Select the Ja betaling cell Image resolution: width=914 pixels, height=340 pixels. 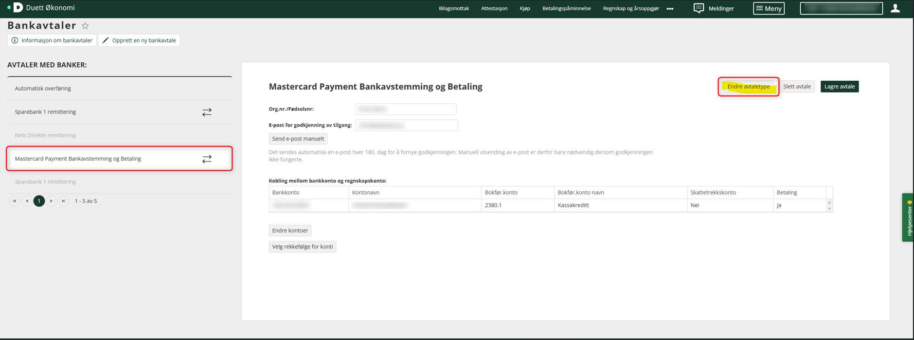click(x=799, y=205)
